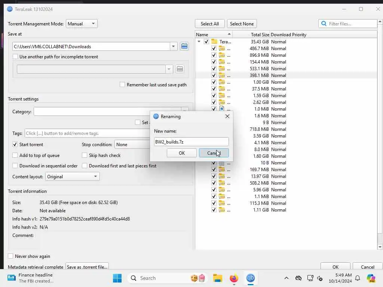The height and width of the screenshot is (287, 383).
Task: Open the save path dropdown arrow
Action: pos(173,46)
